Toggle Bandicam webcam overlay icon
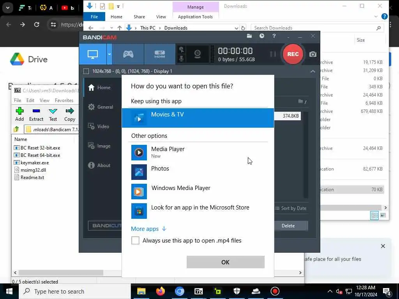Screen dimensions: 399x299 (x=198, y=54)
